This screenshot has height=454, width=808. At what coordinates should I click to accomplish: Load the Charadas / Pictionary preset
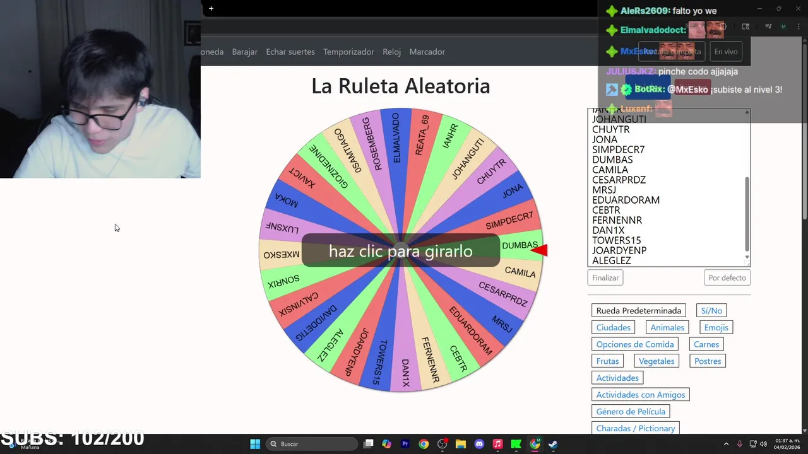(636, 428)
